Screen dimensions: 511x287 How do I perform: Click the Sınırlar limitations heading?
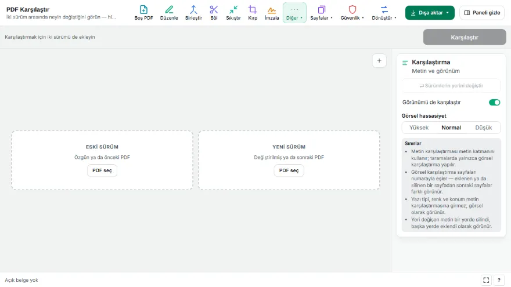click(413, 143)
